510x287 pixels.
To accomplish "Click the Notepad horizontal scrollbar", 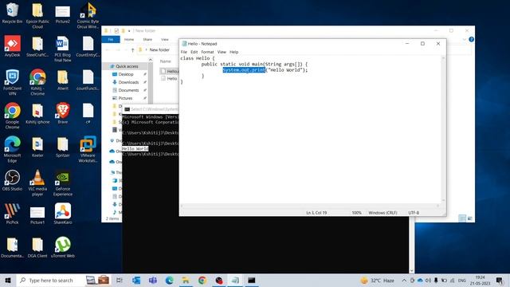I will (310, 206).
